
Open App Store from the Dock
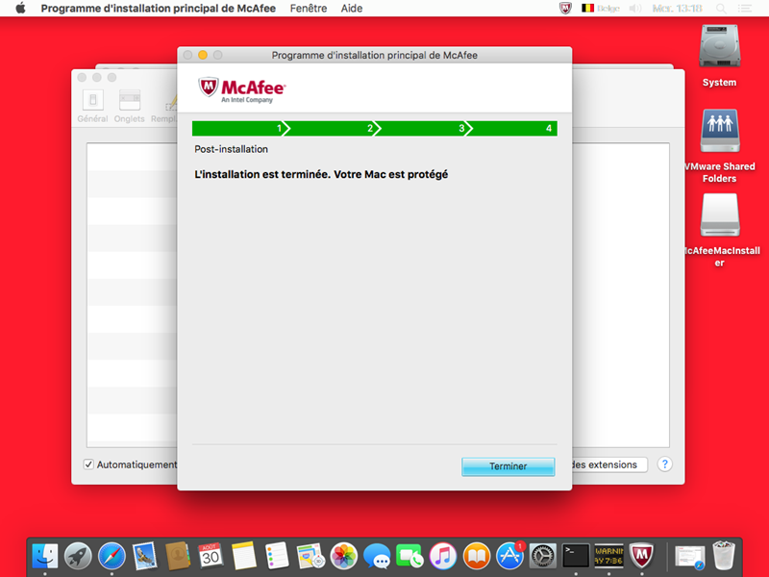coord(509,556)
